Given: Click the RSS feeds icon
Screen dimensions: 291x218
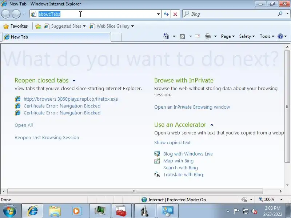Looking at the screenshot, I should pyautogui.click(x=182, y=37).
